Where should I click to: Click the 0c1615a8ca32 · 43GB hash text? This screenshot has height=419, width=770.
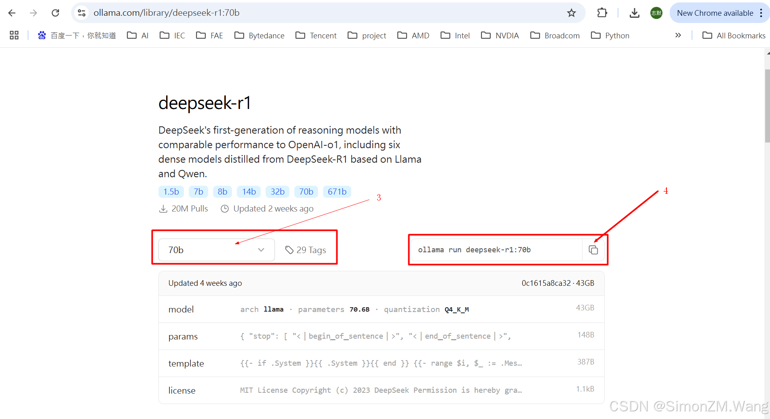(558, 283)
